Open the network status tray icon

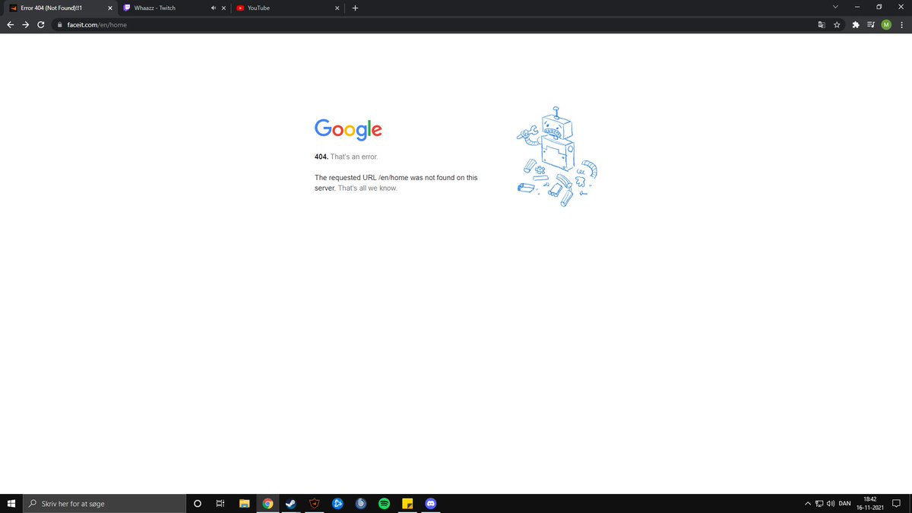[x=819, y=503]
